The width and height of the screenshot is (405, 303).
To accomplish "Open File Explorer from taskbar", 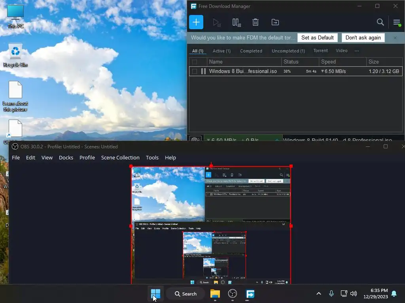I will [215, 294].
